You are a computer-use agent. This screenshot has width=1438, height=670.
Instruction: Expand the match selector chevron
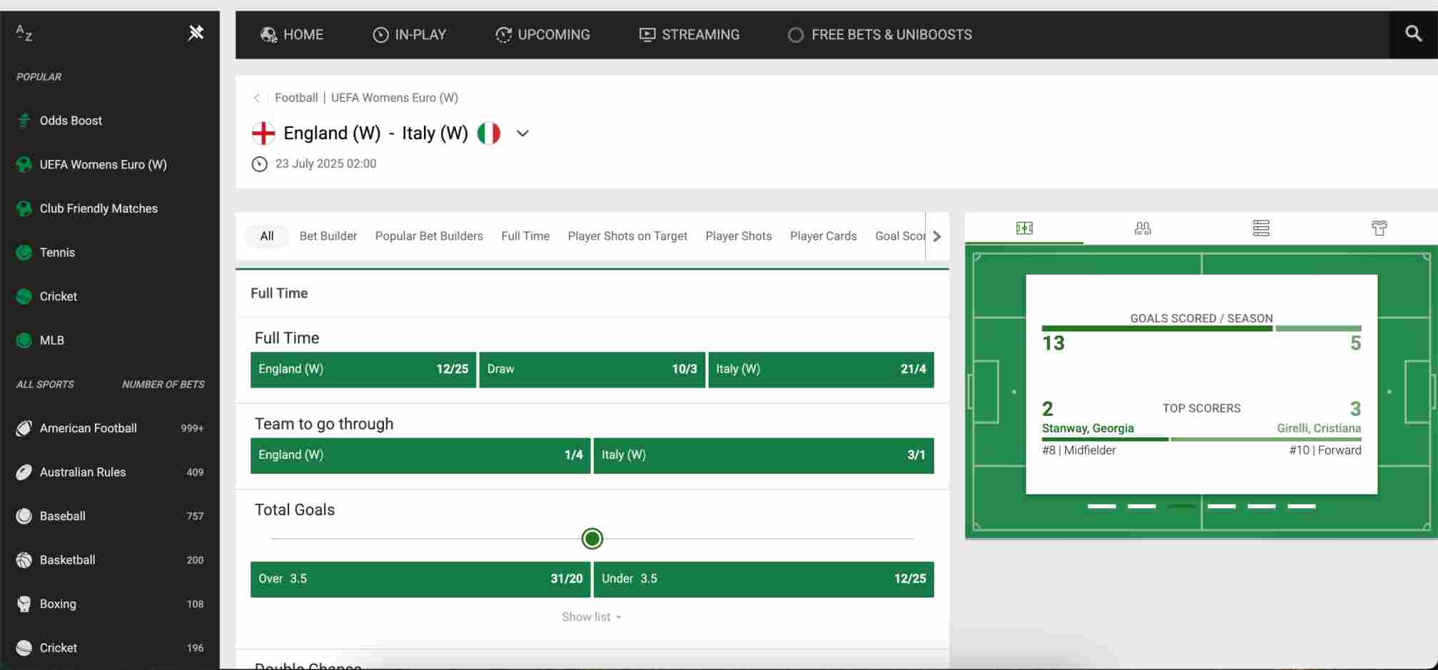[522, 133]
